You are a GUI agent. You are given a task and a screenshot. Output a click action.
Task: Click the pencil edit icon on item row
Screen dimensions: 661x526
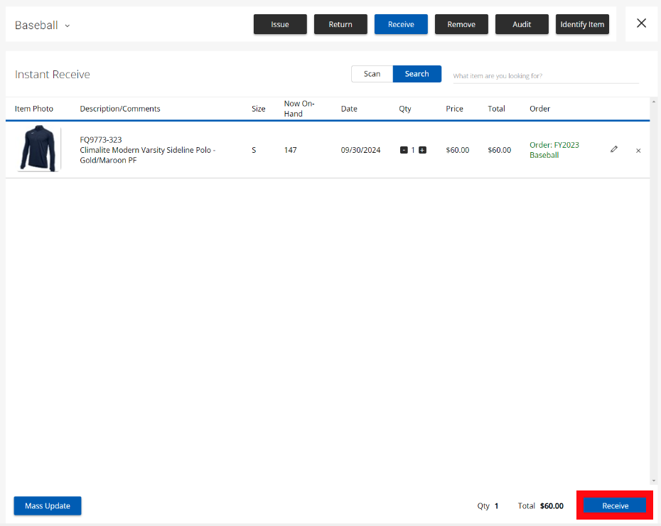click(x=614, y=149)
